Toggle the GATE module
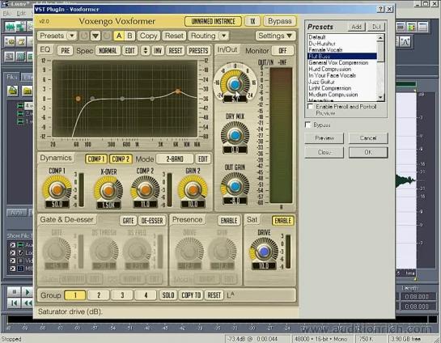The image size is (441, 343). tap(128, 221)
